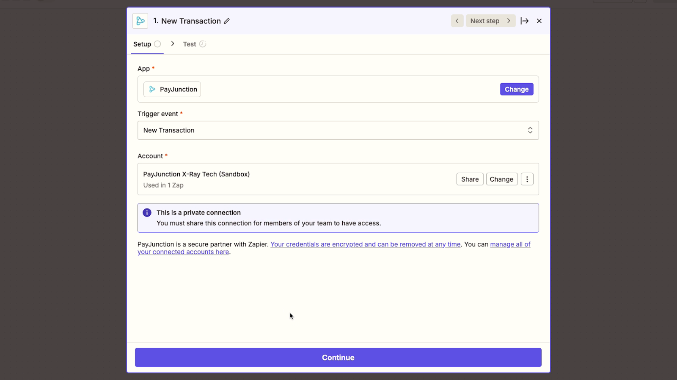Image resolution: width=677 pixels, height=380 pixels.
Task: Edit step name with pencil icon
Action: coord(227,21)
